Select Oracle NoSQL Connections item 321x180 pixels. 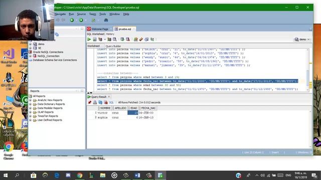48,52
